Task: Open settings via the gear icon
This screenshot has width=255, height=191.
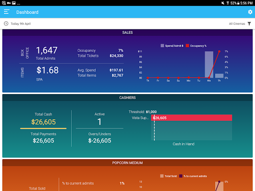Action: coord(250,12)
